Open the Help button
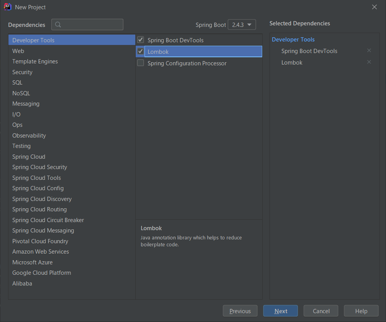Image resolution: width=386 pixels, height=322 pixels. pos(361,311)
